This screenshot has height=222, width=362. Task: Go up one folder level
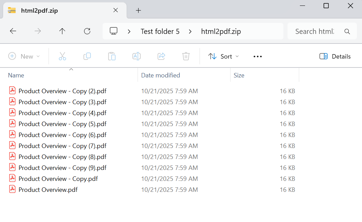(62, 31)
